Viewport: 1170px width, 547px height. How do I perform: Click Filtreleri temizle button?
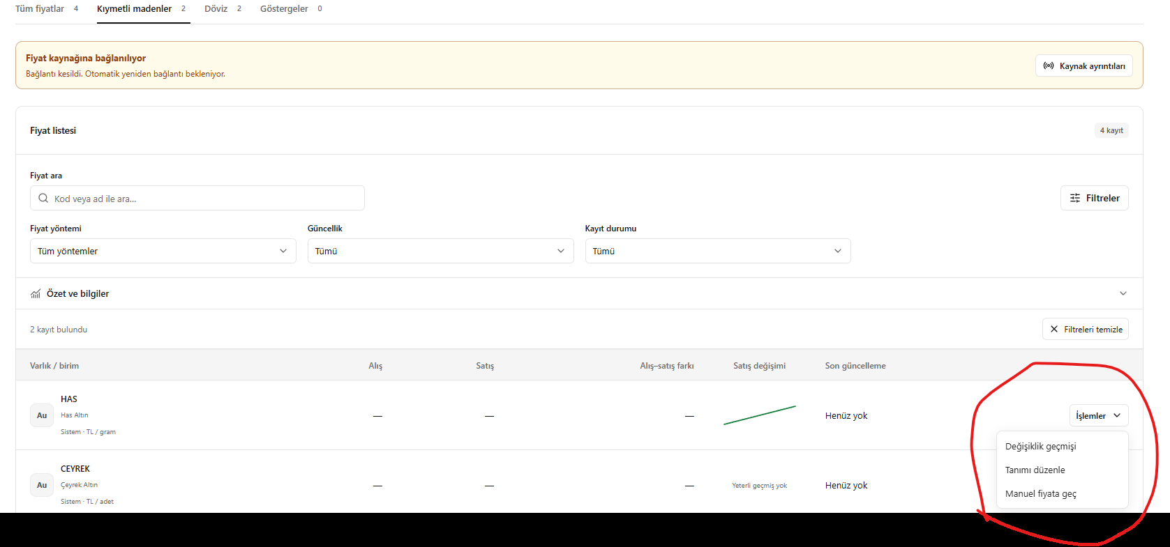click(x=1086, y=329)
